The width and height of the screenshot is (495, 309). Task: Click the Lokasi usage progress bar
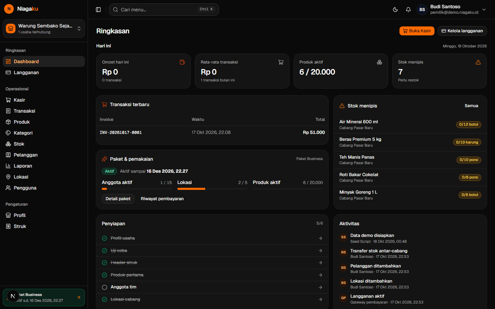pyautogui.click(x=212, y=189)
